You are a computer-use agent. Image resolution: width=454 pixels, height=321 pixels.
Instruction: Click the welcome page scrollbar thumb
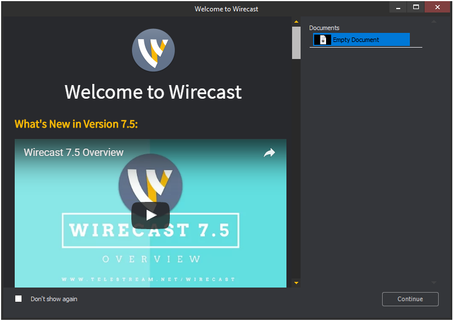[x=296, y=43]
